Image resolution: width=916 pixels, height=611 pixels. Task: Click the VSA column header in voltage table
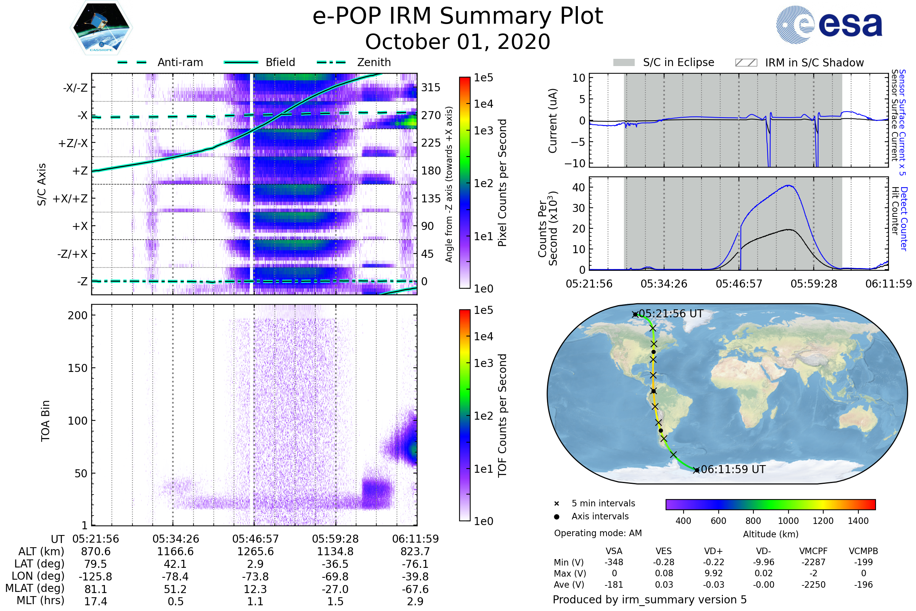[614, 551]
